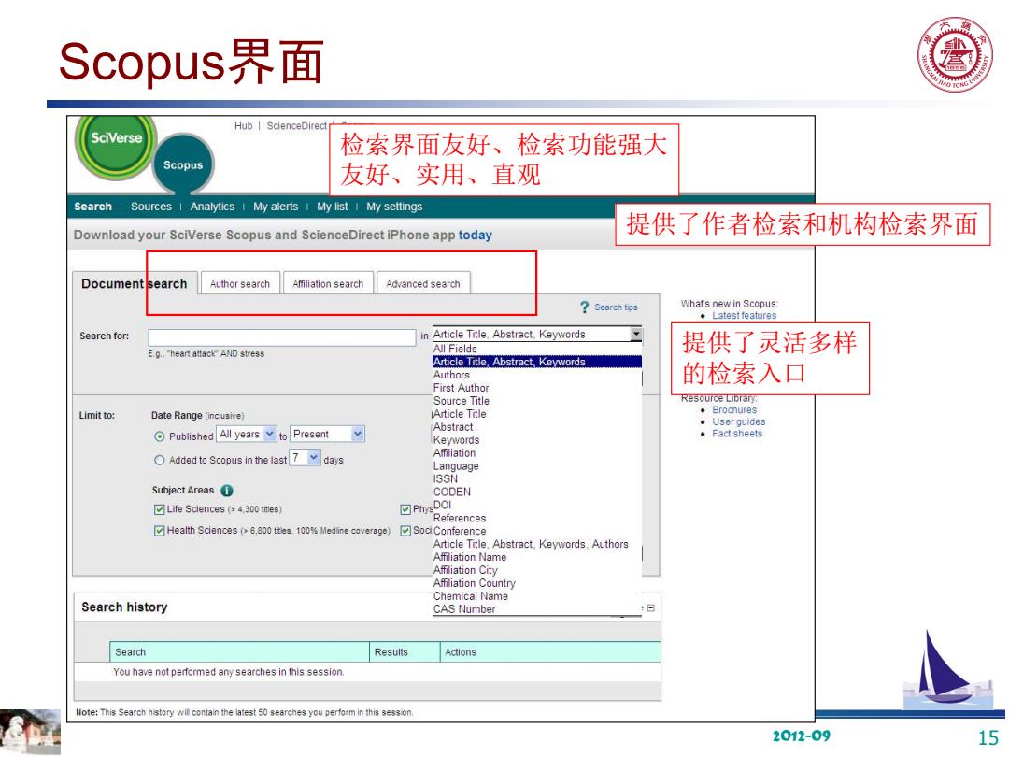Image resolution: width=1009 pixels, height=757 pixels.
Task: Collapse the Search history panel icon
Action: 650,607
